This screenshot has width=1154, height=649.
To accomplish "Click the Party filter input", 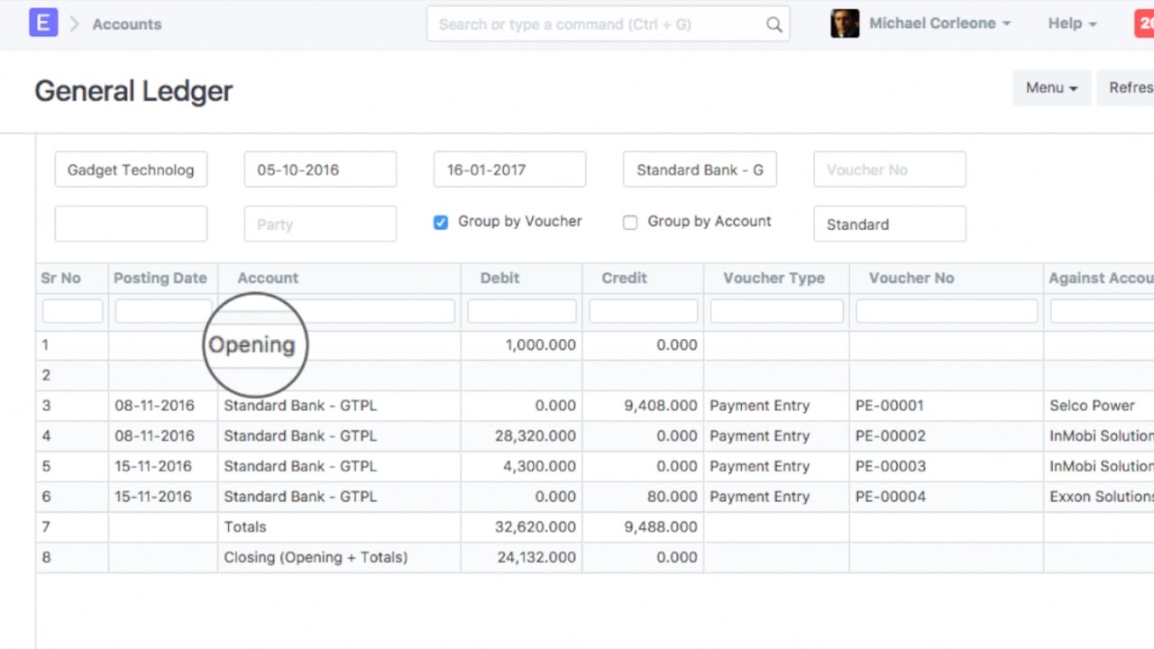I will point(320,224).
